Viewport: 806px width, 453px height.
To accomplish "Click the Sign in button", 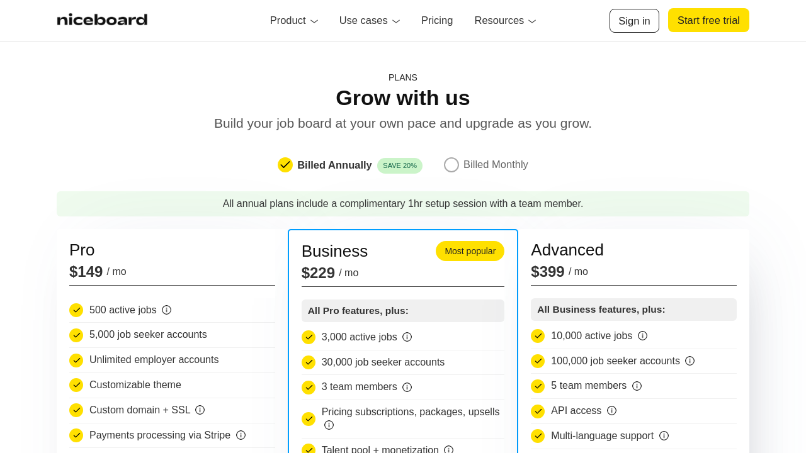I will pos(634,21).
